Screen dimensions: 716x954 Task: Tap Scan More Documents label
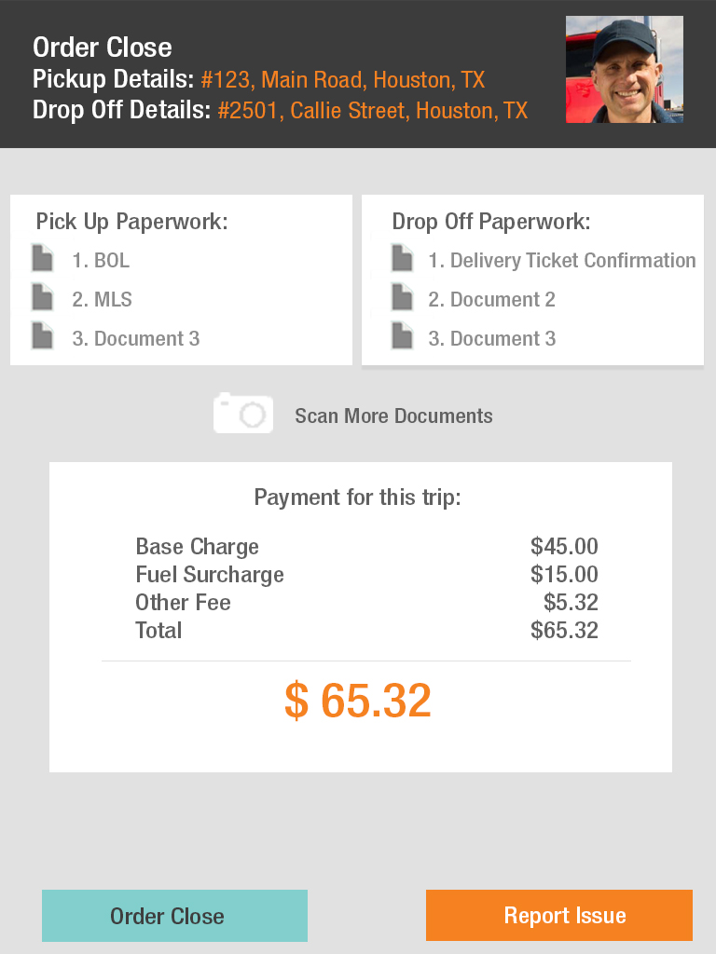394,416
